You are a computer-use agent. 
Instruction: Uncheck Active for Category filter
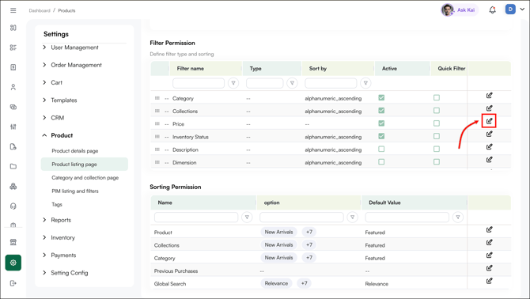[381, 97]
